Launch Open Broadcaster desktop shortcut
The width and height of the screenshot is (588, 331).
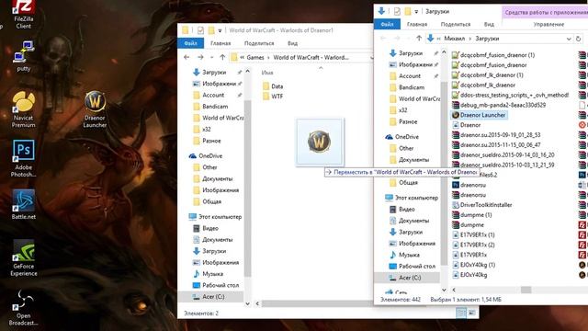23,308
